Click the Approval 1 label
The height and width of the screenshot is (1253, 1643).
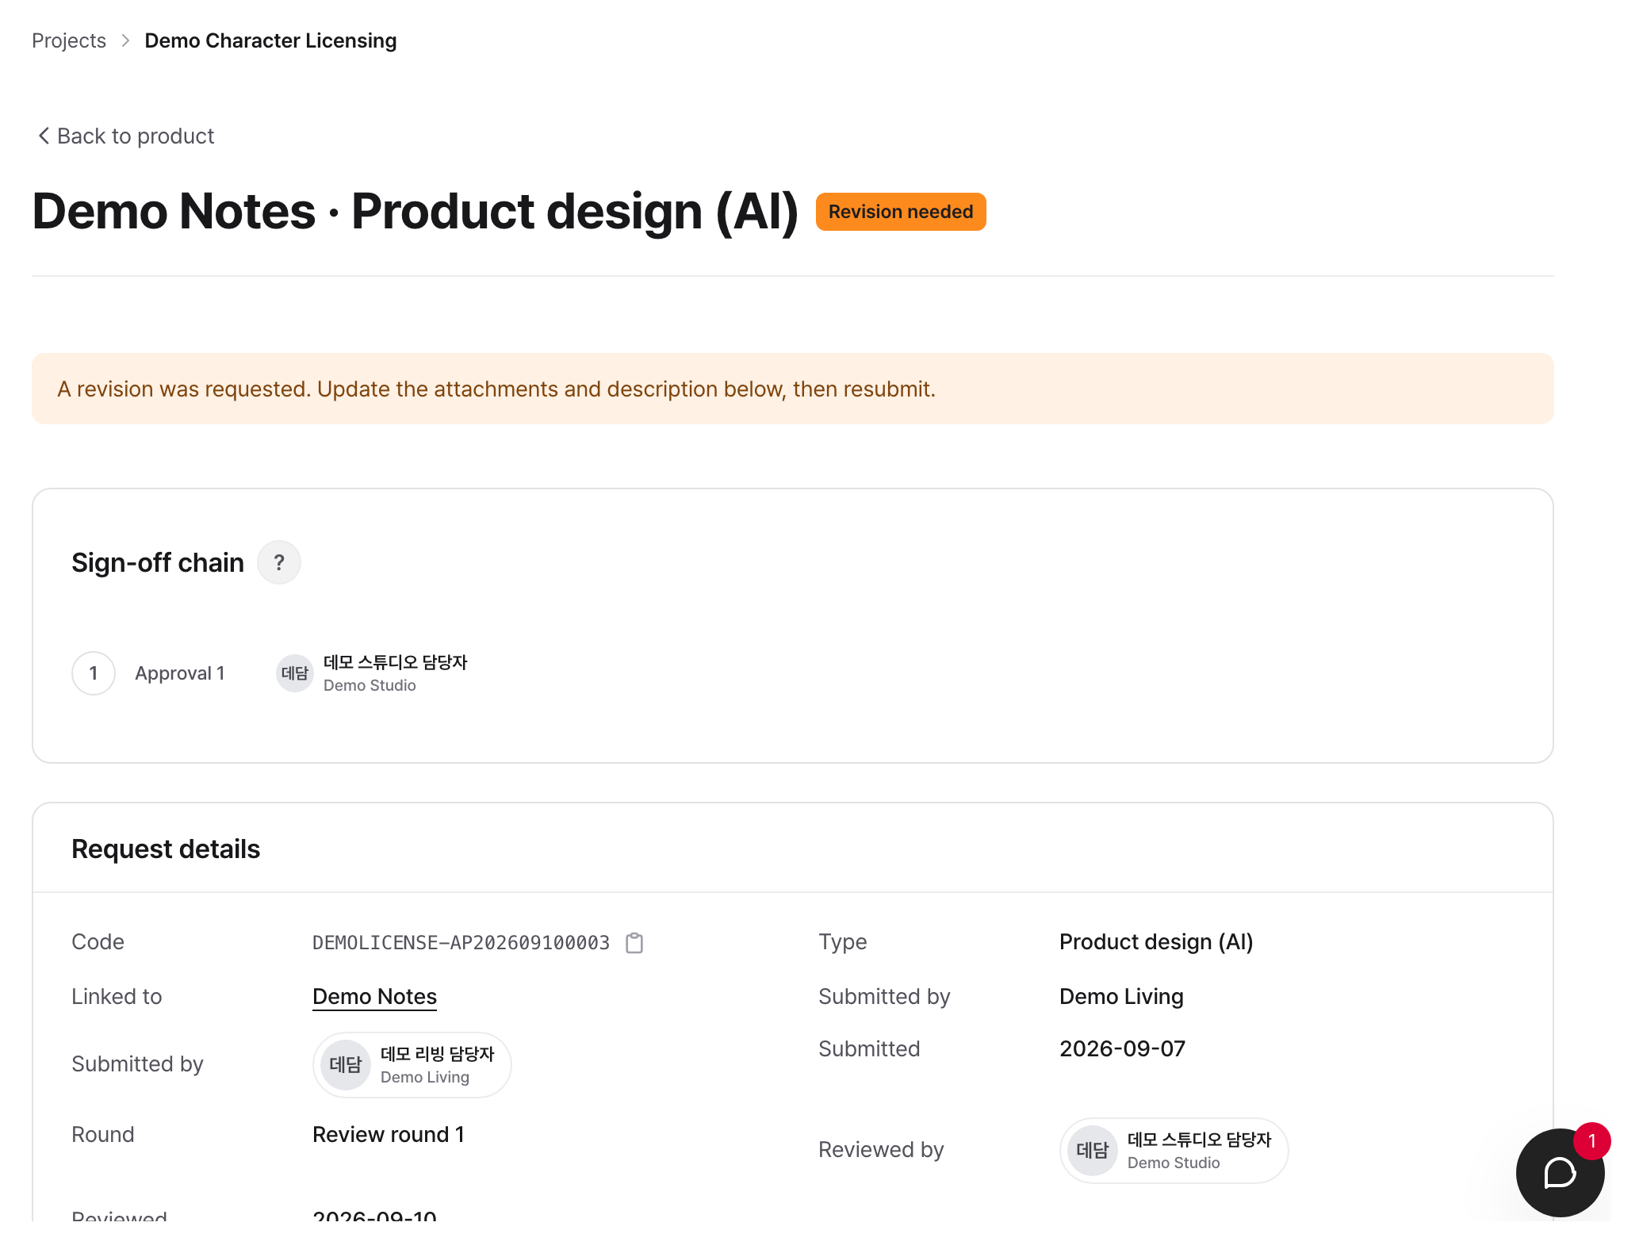180,673
